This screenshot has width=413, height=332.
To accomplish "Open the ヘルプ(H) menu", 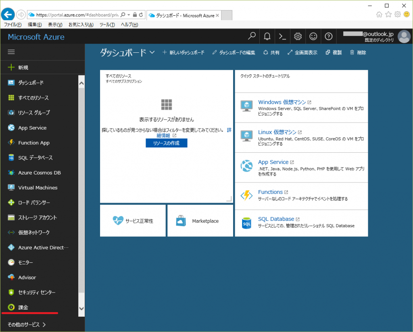I will 129,25.
